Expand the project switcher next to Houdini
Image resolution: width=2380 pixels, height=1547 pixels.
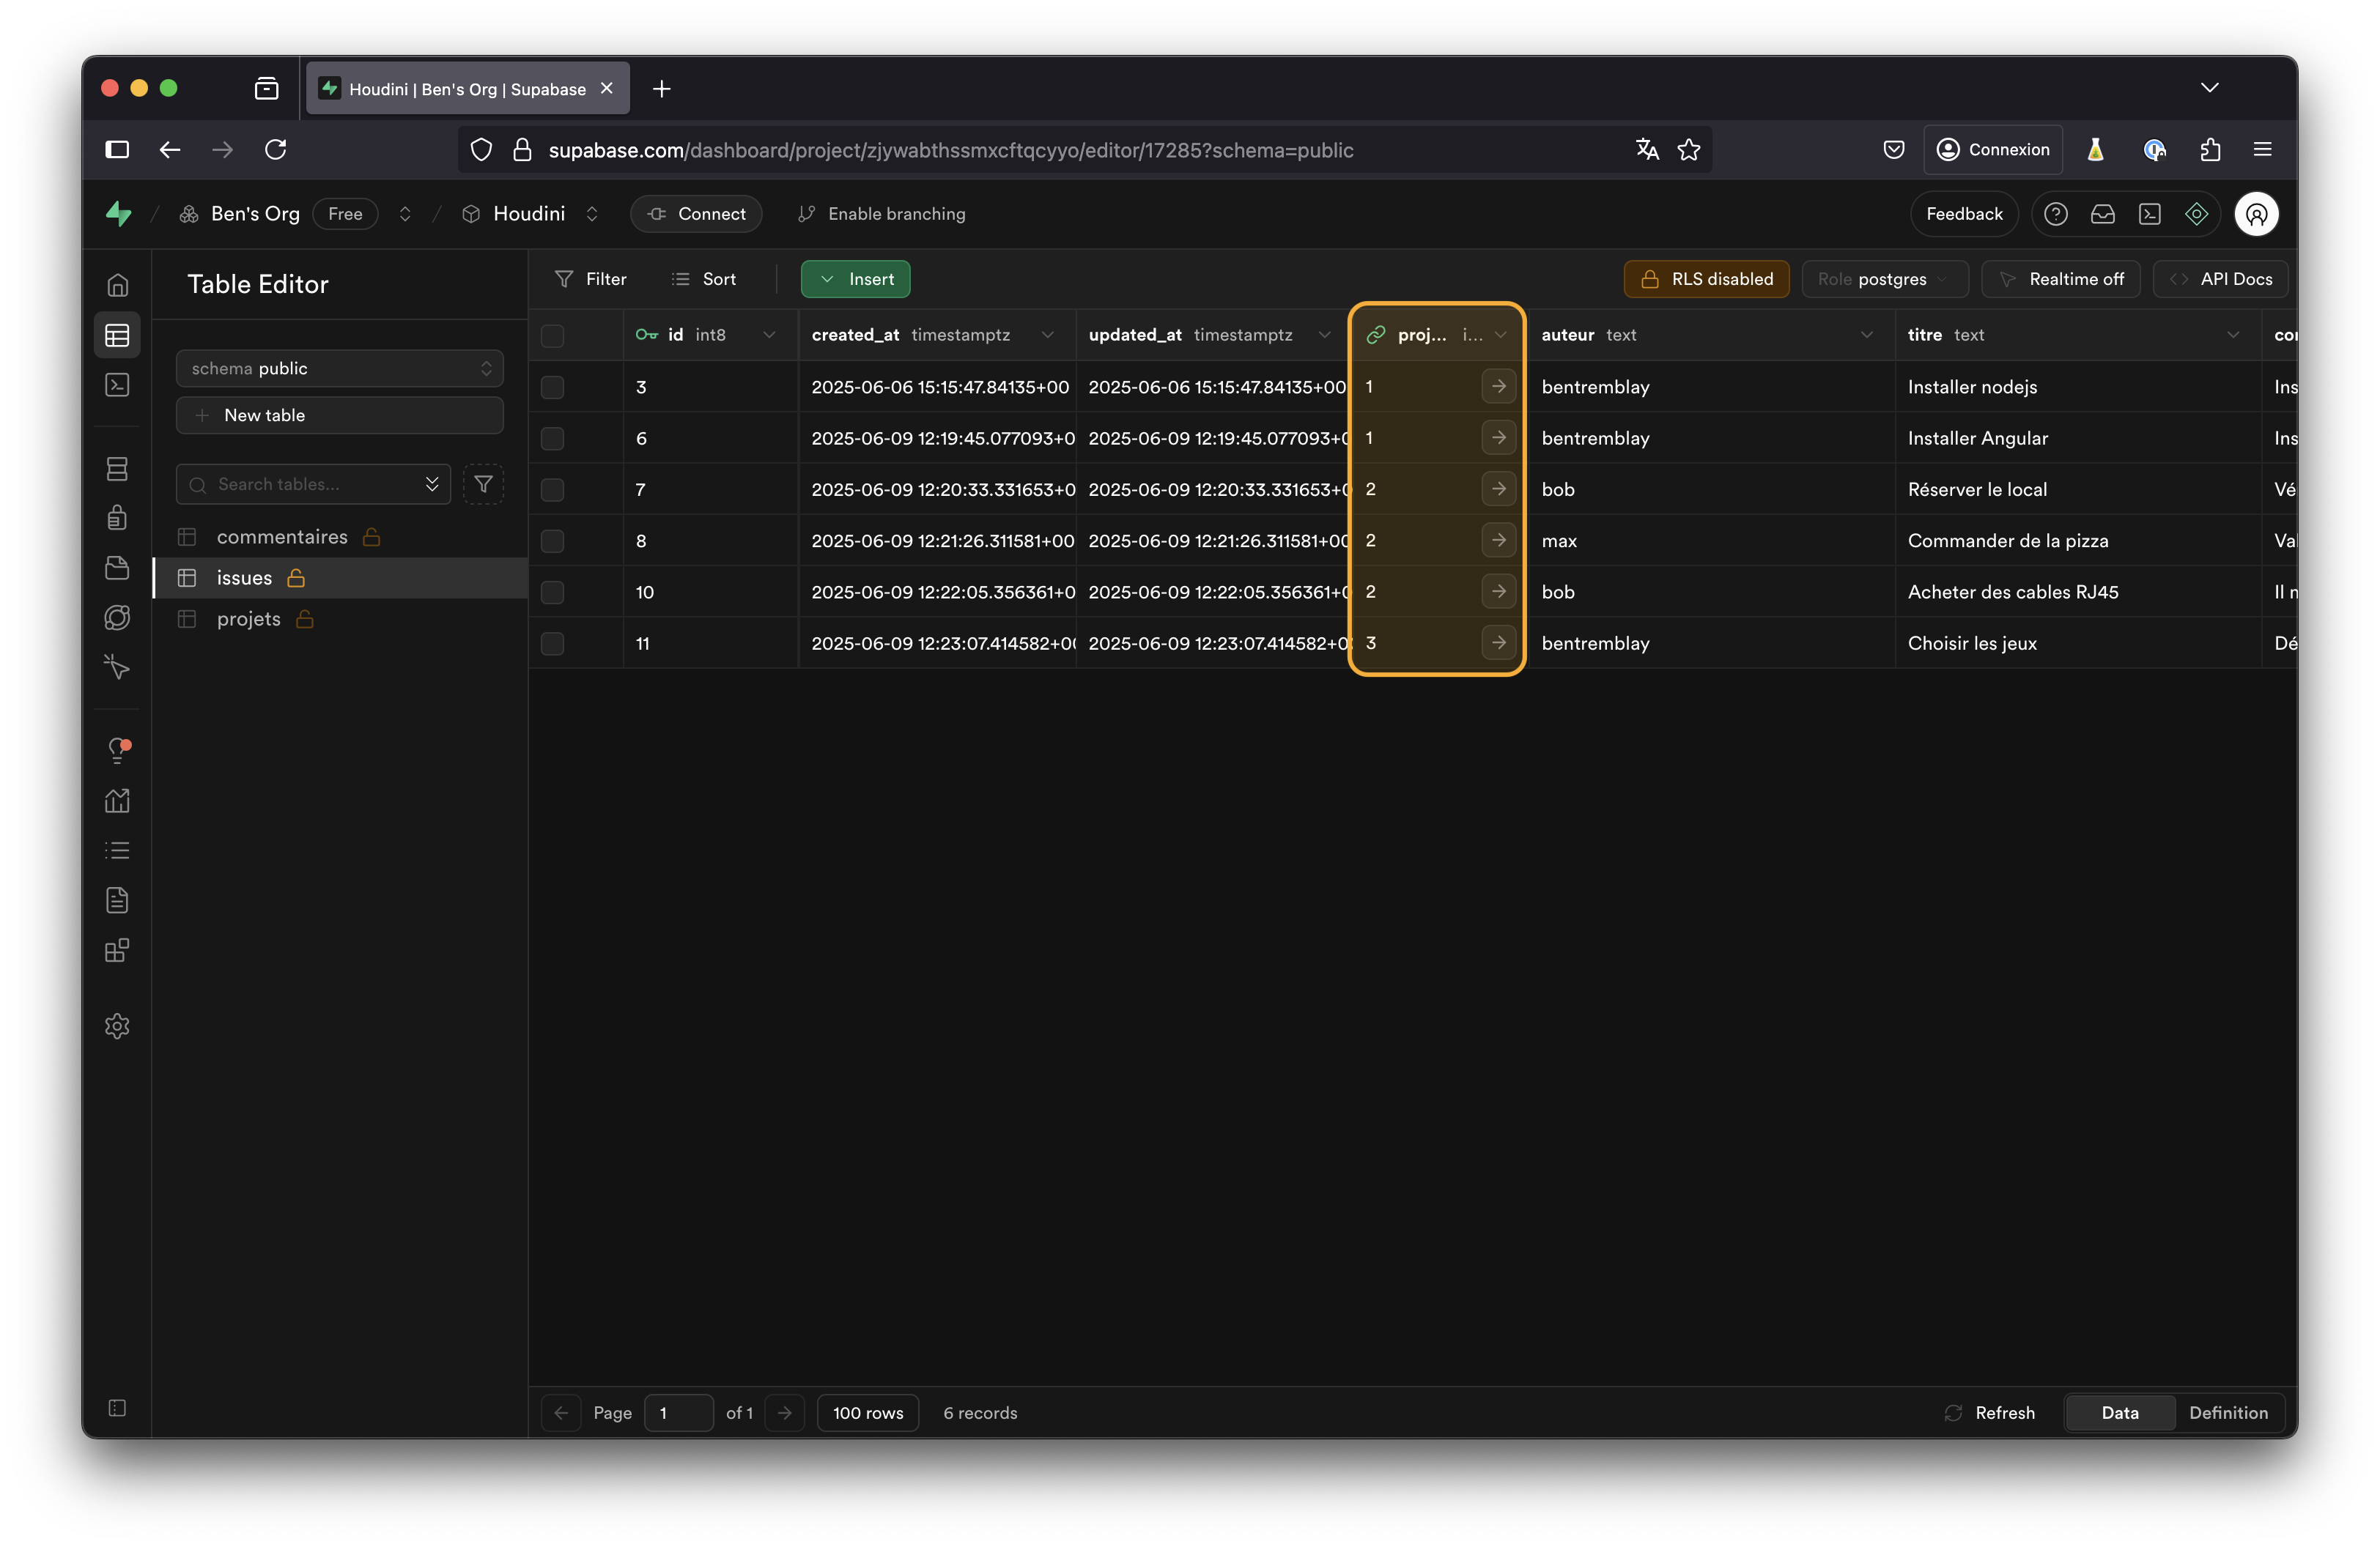click(592, 214)
